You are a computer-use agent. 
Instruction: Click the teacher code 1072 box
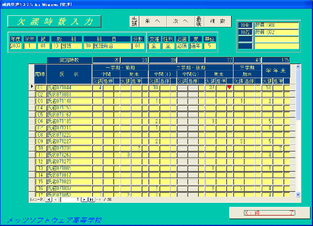coord(245,32)
